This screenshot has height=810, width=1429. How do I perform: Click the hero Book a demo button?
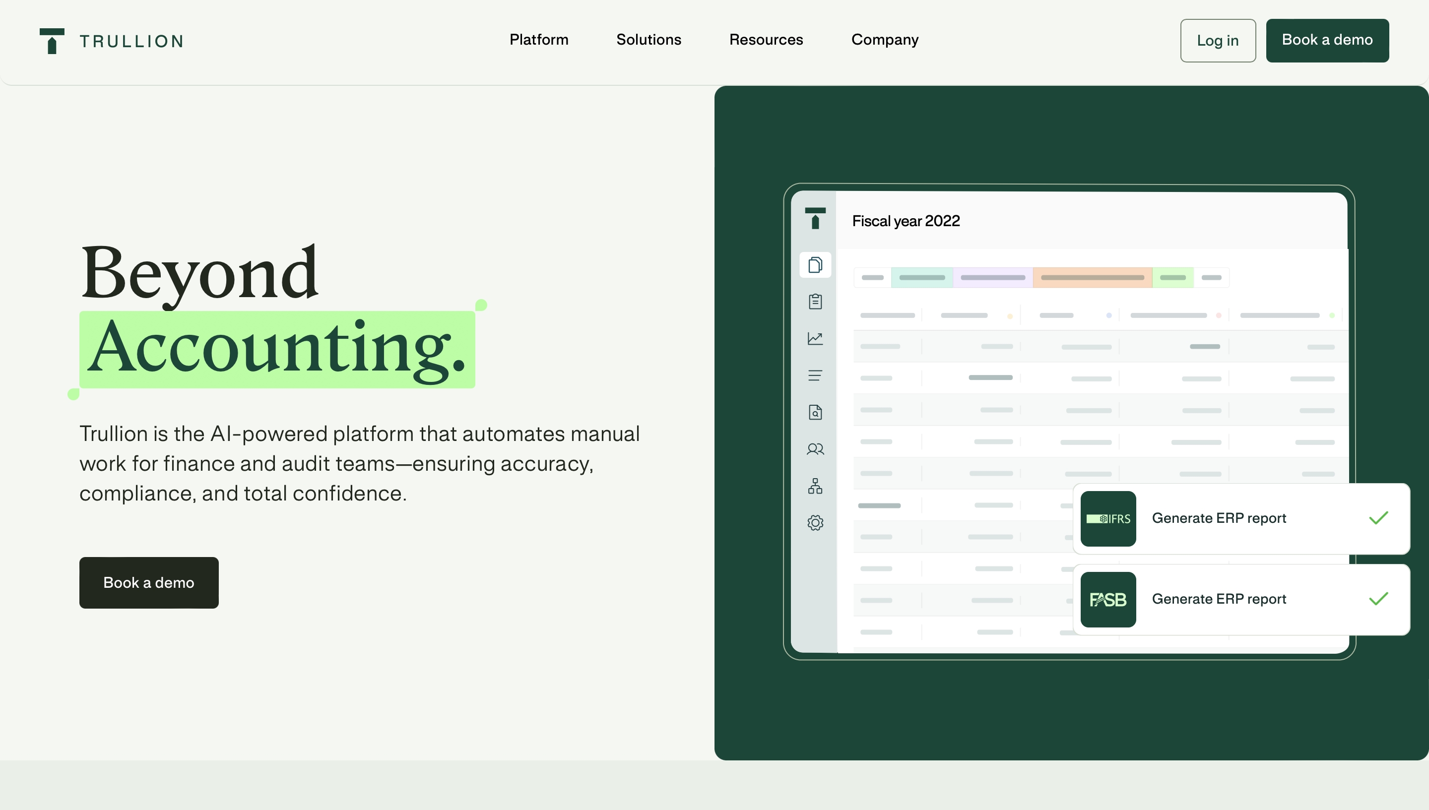148,582
